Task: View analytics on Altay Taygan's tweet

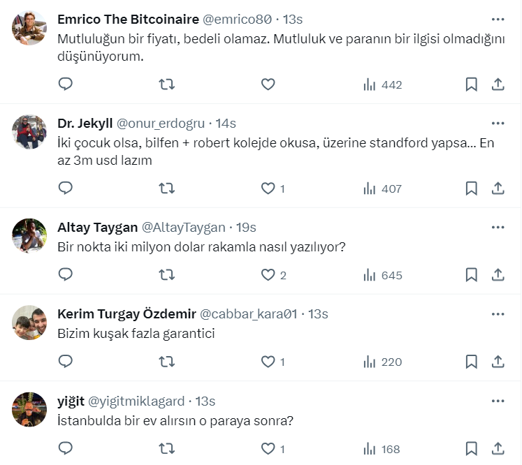Action: (382, 275)
